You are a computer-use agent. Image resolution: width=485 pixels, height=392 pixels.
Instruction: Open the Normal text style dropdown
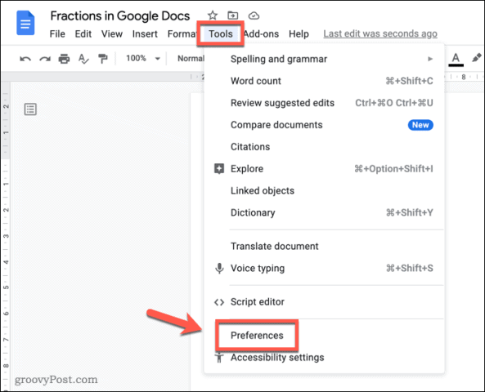(191, 58)
